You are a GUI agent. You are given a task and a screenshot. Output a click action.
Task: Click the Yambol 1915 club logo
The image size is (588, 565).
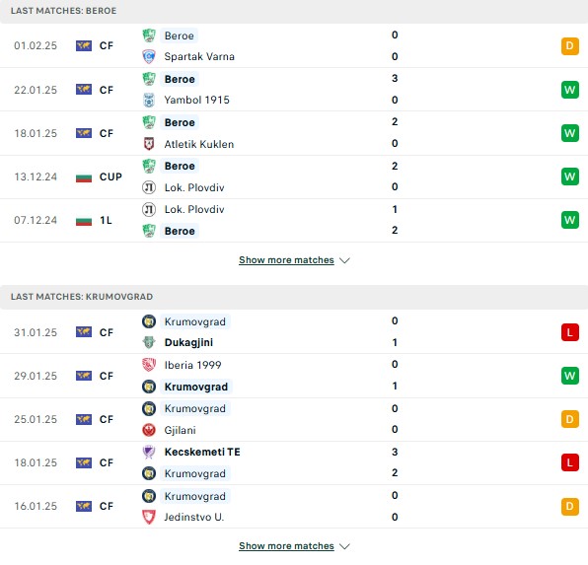149,101
